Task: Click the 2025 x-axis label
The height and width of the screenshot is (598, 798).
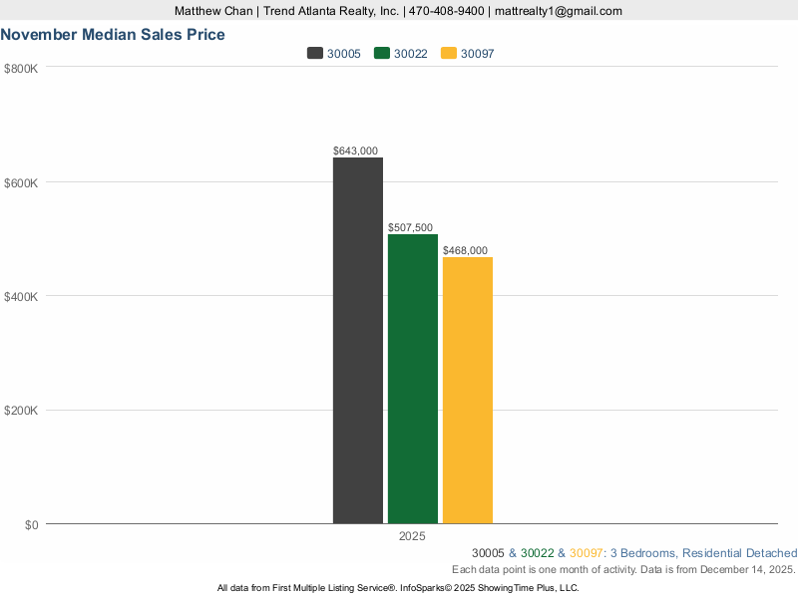Action: [412, 536]
